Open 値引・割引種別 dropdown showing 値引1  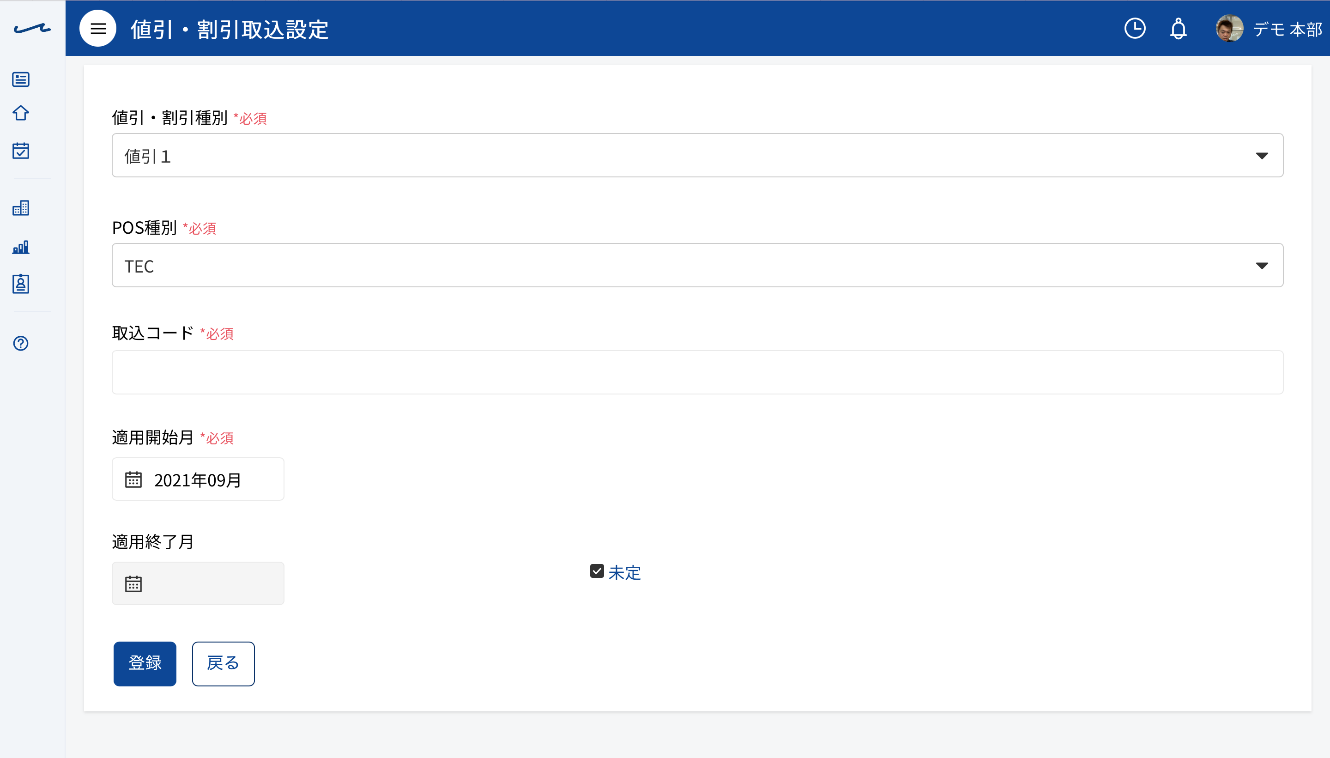pos(697,155)
